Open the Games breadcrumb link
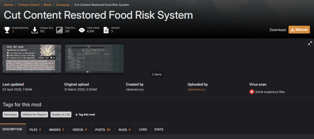Image resolution: width=314 pixels, height=139 pixels. pyautogui.click(x=8, y=5)
